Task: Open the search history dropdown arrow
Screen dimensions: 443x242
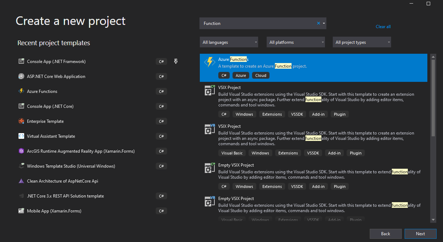Action: [x=324, y=23]
